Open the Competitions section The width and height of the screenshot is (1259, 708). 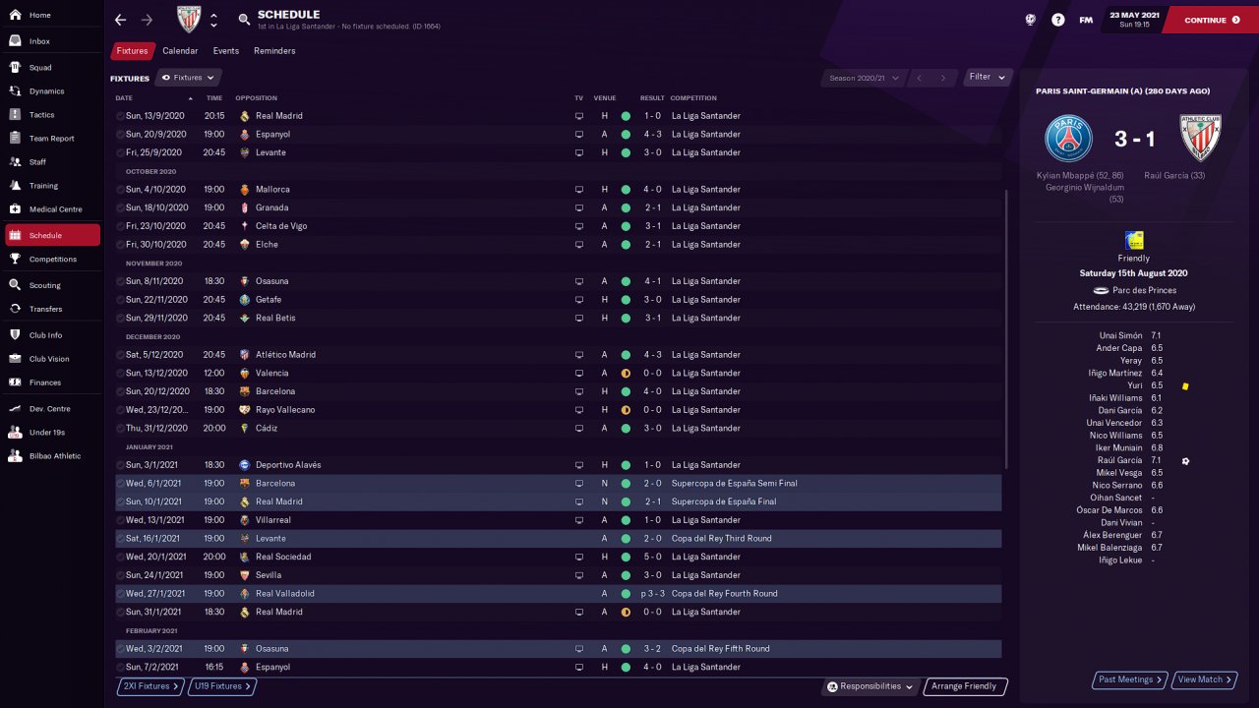(51, 260)
